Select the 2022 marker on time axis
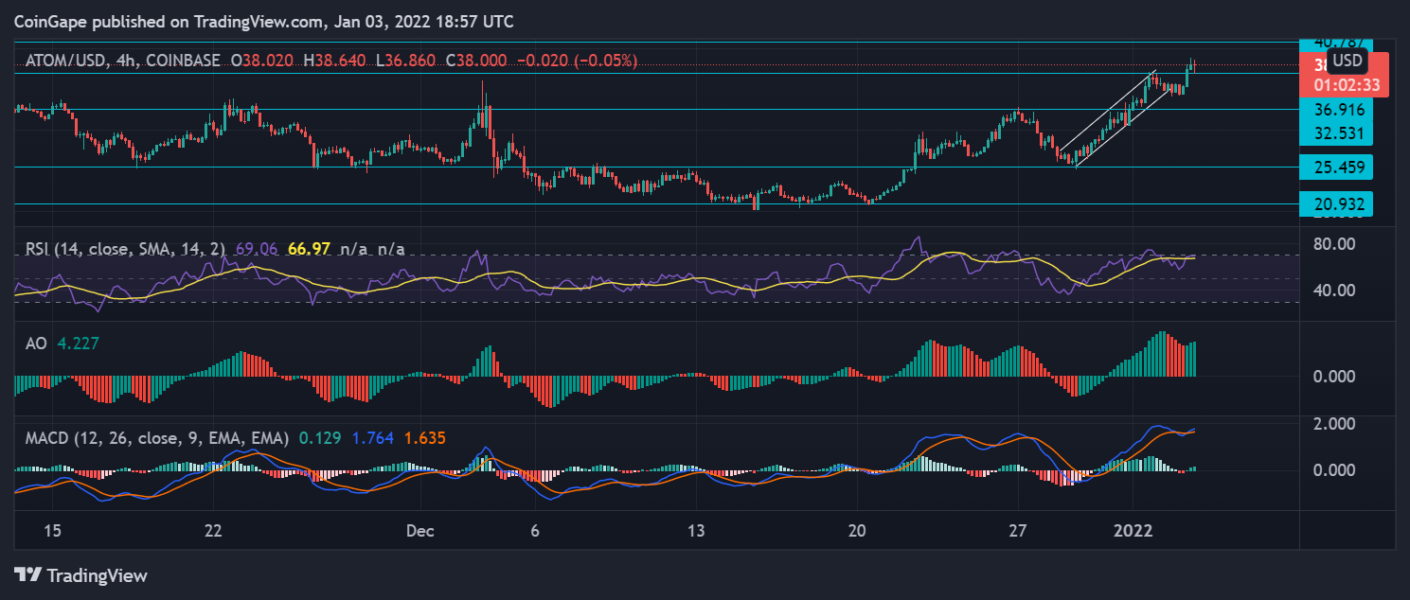Image resolution: width=1410 pixels, height=600 pixels. coord(1132,530)
